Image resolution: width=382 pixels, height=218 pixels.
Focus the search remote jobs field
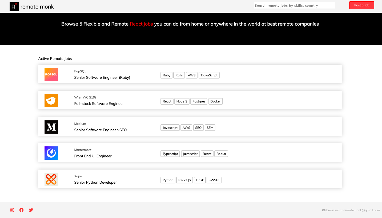pyautogui.click(x=295, y=5)
